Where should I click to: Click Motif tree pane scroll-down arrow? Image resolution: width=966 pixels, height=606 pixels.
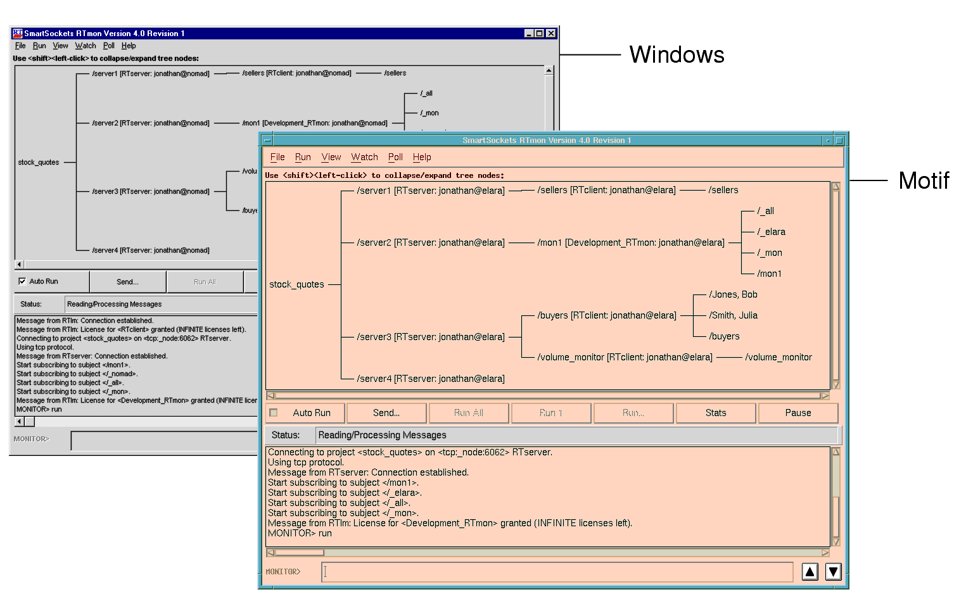(836, 384)
